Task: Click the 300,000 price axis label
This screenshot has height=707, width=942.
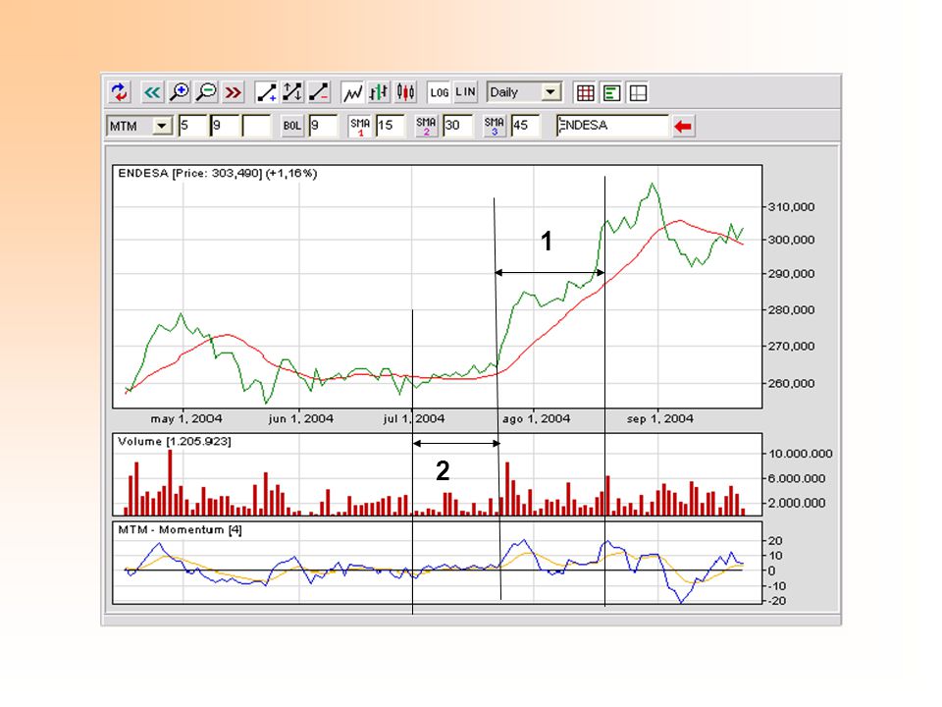Action: 791,240
